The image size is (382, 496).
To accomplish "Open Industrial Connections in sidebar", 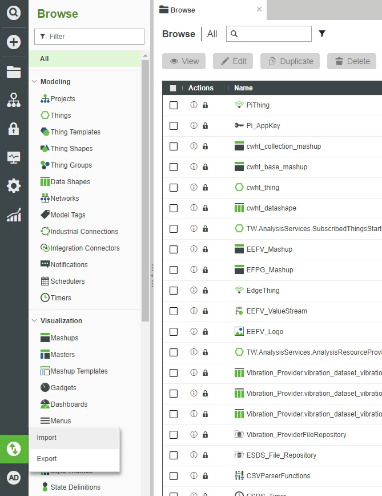I will tap(79, 232).
